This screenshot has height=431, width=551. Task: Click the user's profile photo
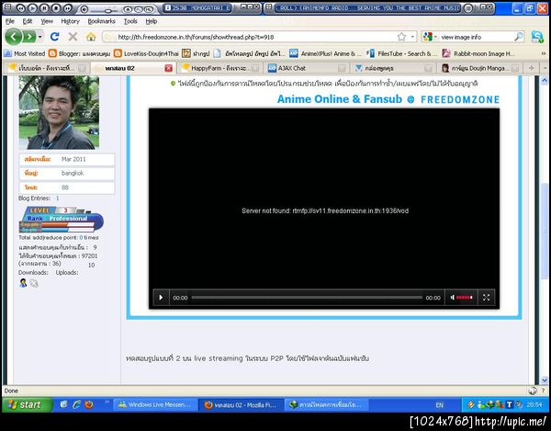[59, 112]
